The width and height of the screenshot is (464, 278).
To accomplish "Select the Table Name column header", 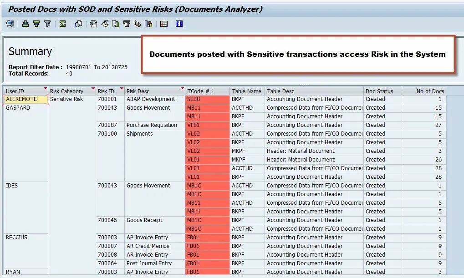I will (247, 91).
